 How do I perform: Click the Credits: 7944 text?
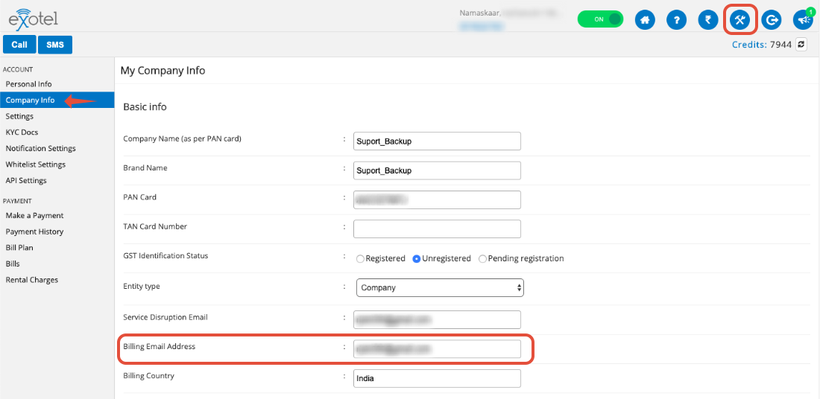pos(762,45)
